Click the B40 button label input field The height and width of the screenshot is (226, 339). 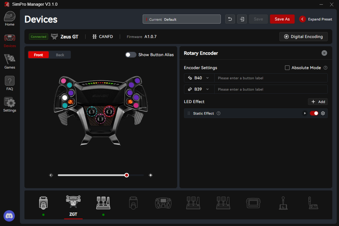point(271,78)
